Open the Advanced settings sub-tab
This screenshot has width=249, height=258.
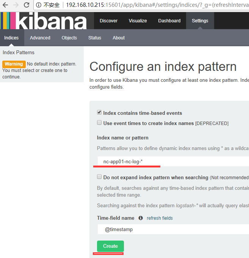pos(40,38)
